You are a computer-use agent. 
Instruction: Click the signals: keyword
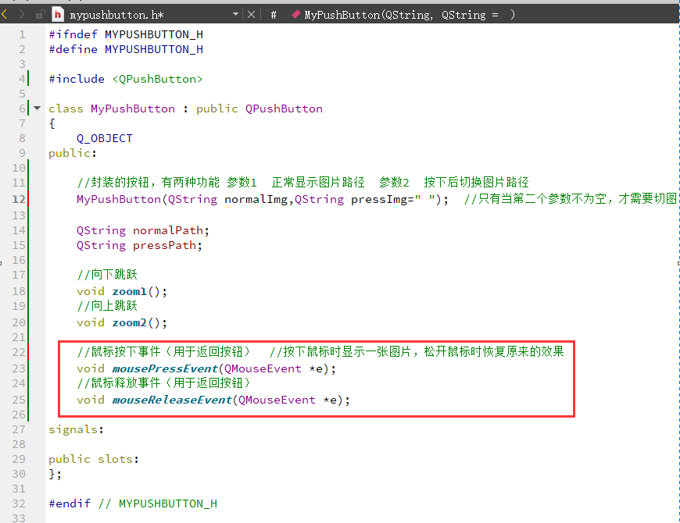pos(77,429)
